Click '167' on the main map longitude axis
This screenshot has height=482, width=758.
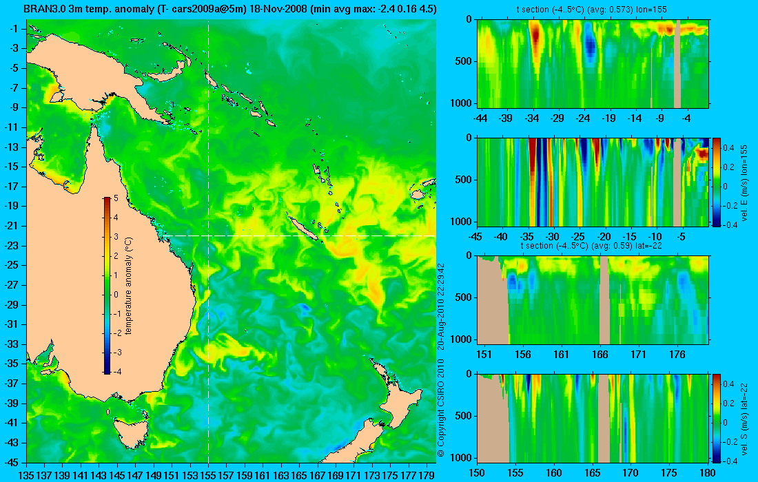[317, 475]
